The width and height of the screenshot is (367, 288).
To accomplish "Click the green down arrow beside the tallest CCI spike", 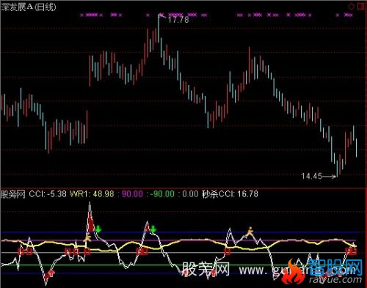I will [98, 229].
